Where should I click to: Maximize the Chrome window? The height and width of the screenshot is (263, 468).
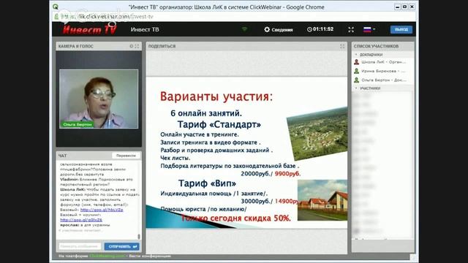(x=404, y=7)
